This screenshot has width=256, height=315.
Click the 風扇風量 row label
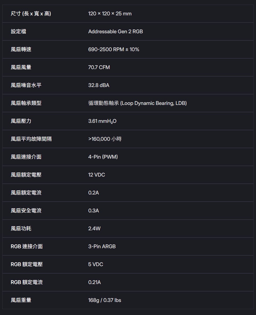21,67
